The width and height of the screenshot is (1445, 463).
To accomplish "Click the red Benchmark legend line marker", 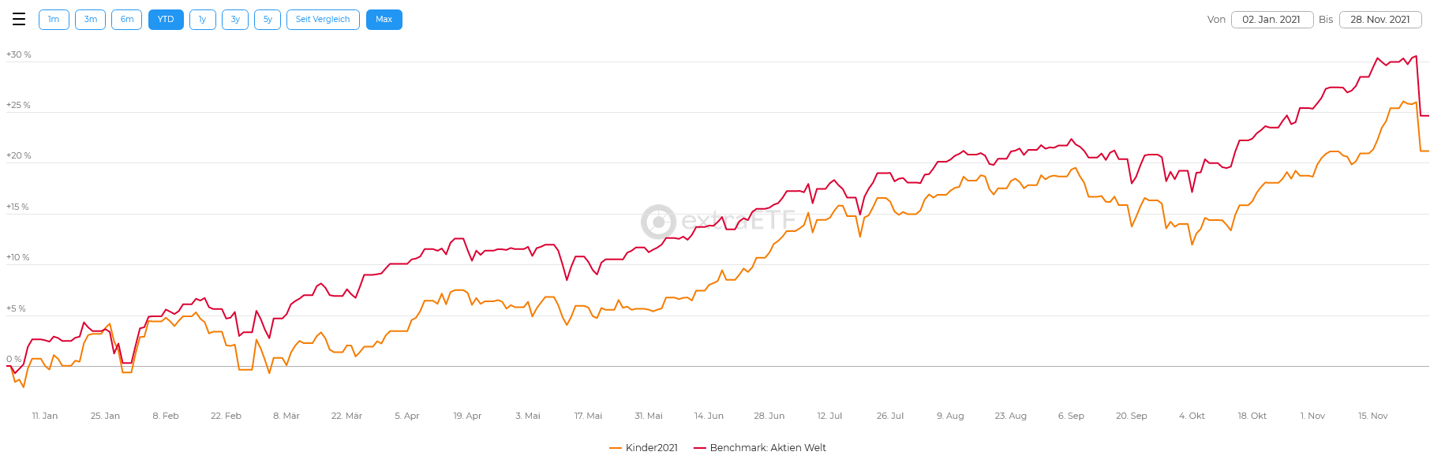I will [x=700, y=448].
